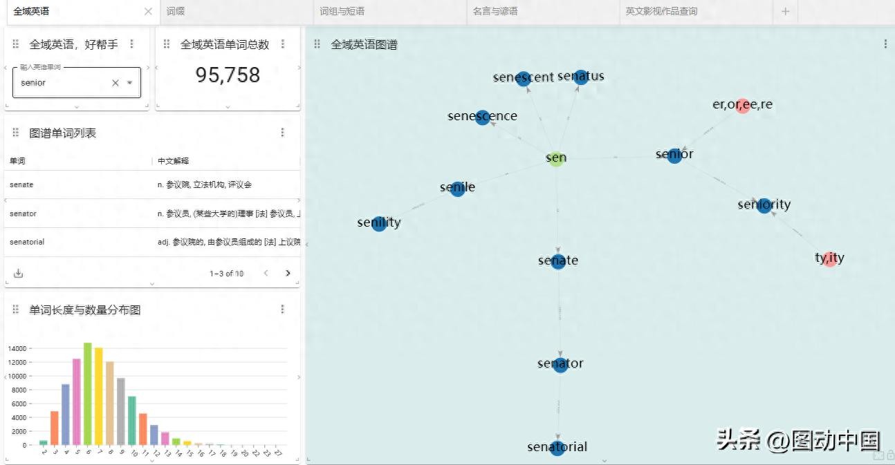Open the 图谱单词列表 panel options menu
The image size is (895, 465).
282,133
